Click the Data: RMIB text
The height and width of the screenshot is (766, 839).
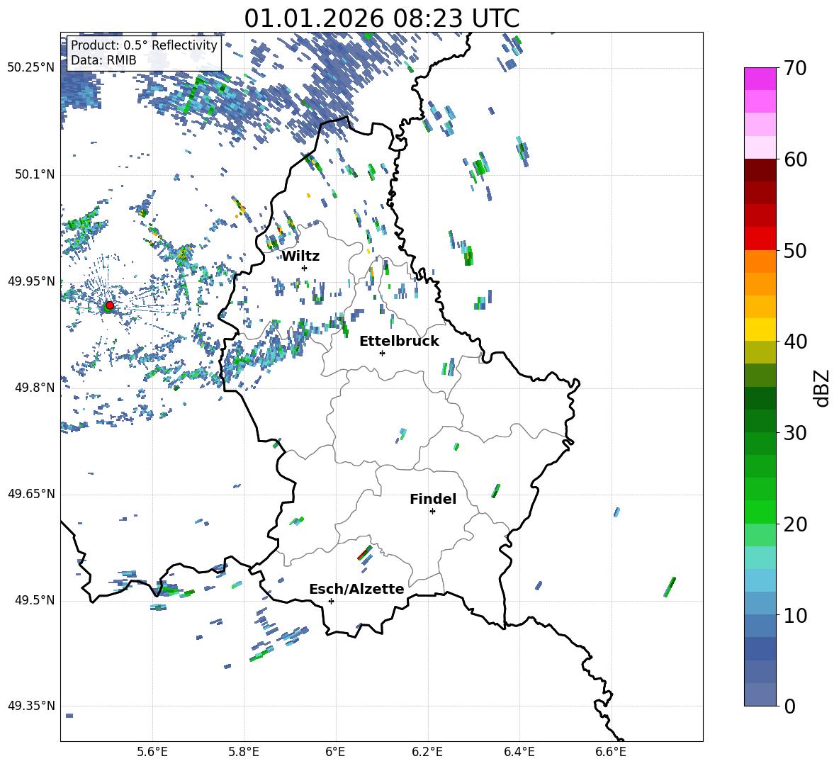pos(103,60)
